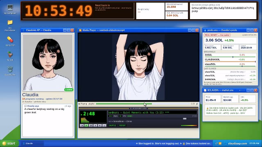Click the ladybug message text
This screenshot has width=262, height=147.
pos(44,111)
